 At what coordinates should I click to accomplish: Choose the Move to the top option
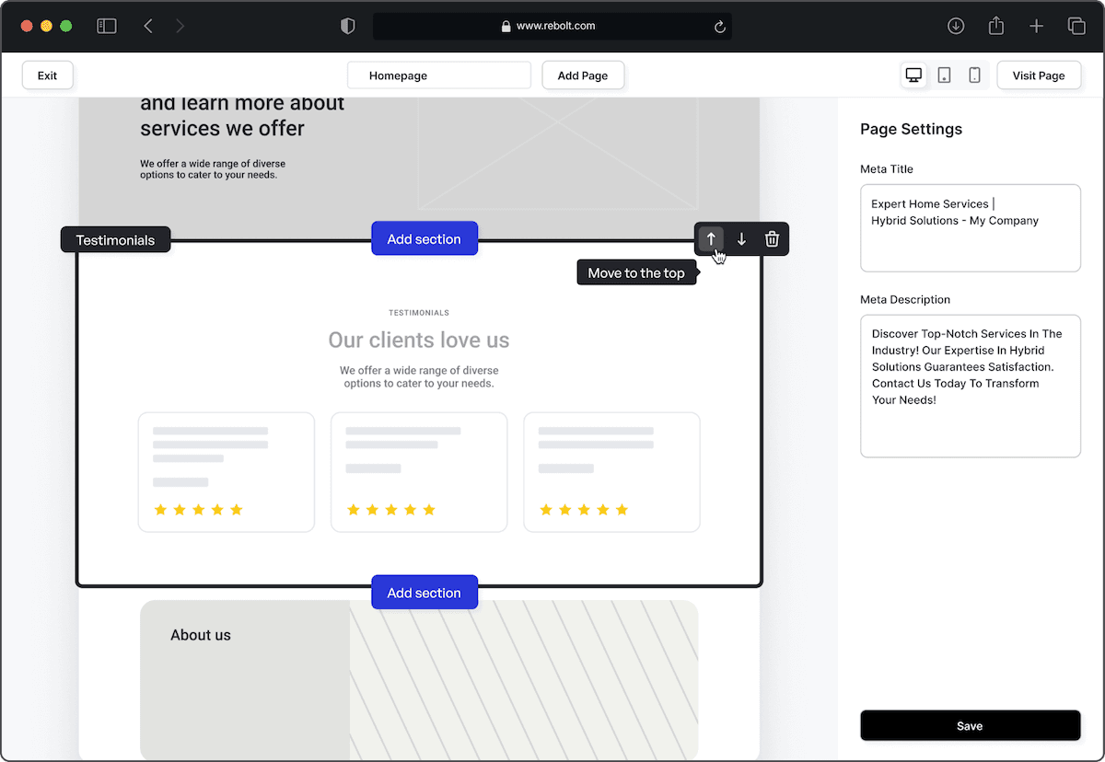tap(636, 272)
